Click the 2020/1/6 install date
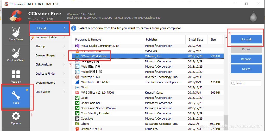The height and width of the screenshot is (131, 265). pyautogui.click(x=193, y=124)
